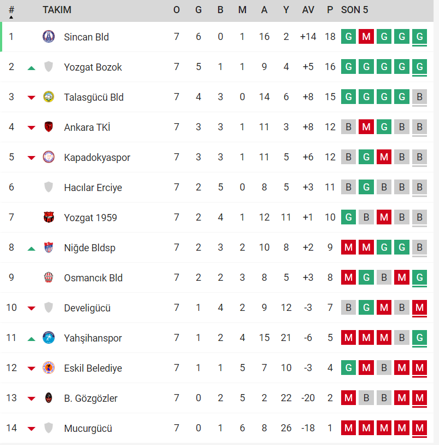Viewport: 439px width, 445px height.
Task: Open the Hacılar Erciye team page
Action: pos(93,188)
